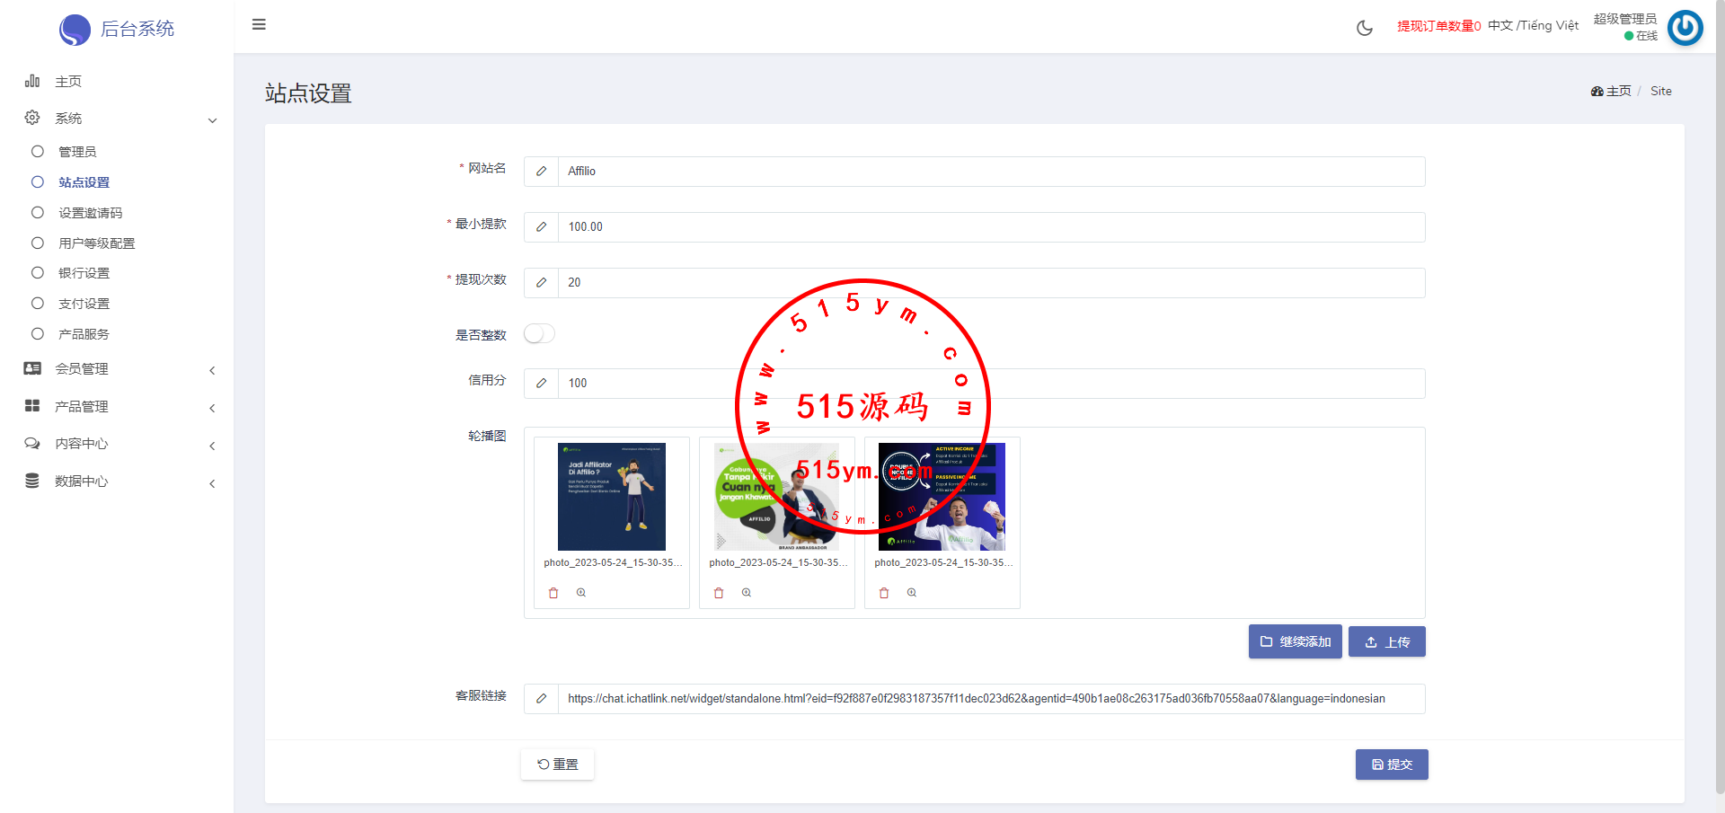Open the 主页 sidebar menu item

point(68,82)
